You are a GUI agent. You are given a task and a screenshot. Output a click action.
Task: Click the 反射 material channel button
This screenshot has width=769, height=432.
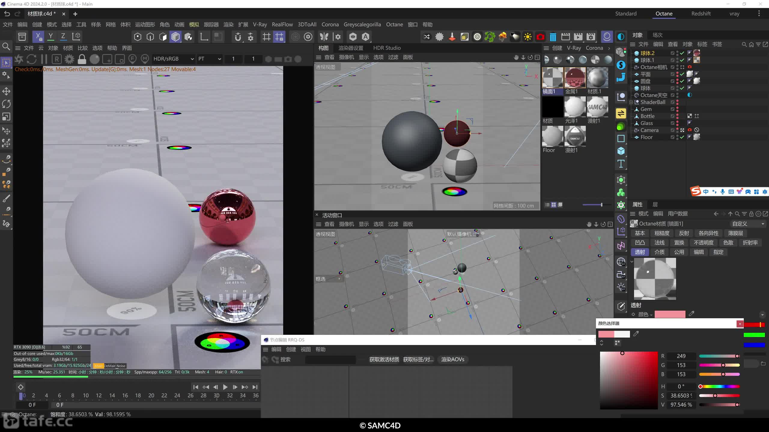684,233
